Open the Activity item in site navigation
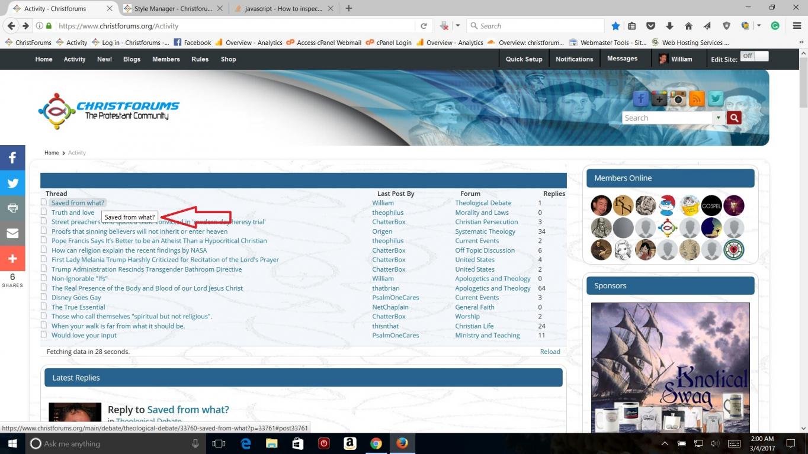Viewport: 808px width, 454px height. (x=75, y=59)
